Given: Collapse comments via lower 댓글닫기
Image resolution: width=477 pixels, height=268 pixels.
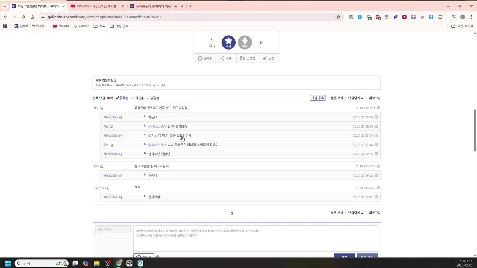Looking at the screenshot, I should pyautogui.click(x=356, y=213).
